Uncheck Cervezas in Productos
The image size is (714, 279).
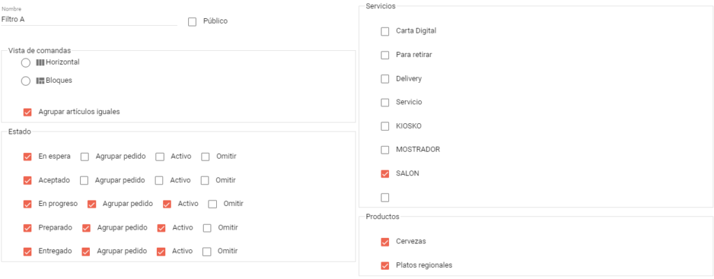tap(385, 241)
